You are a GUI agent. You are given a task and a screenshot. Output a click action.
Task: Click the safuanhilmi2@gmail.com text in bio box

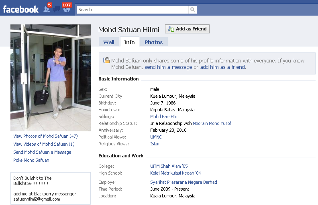click(37, 199)
